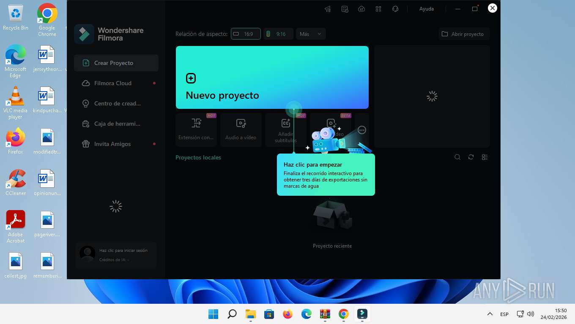Click the Proyecto reciente label
Screen dimensions: 575x324
(x=332, y=246)
